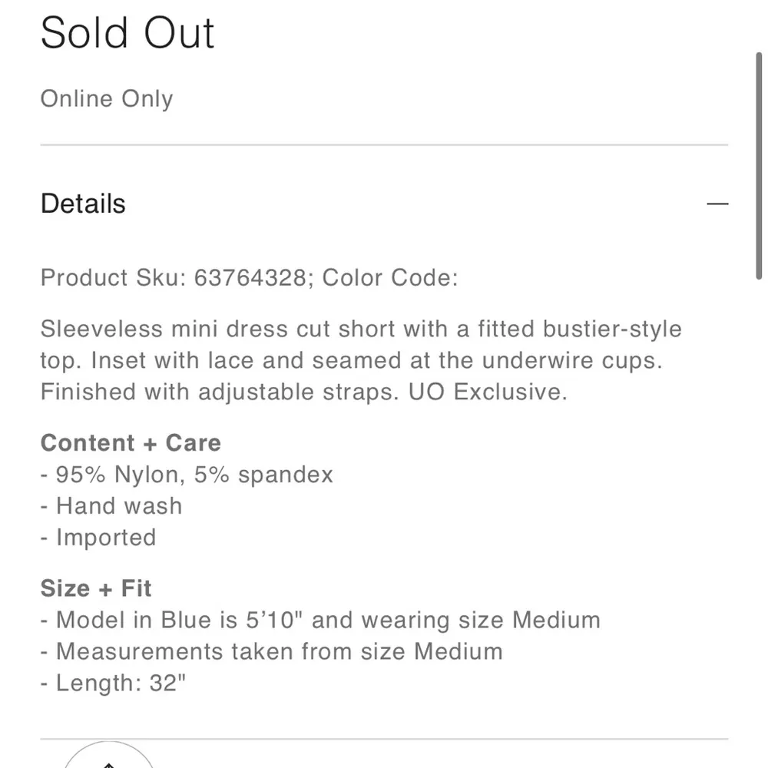Select the Online Only label
The height and width of the screenshot is (768, 768).
[106, 98]
